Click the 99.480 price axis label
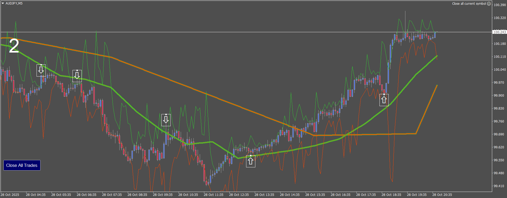 click(499, 173)
